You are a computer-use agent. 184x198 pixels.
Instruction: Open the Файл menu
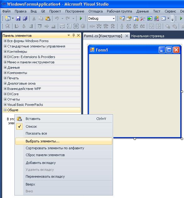coord(7,11)
